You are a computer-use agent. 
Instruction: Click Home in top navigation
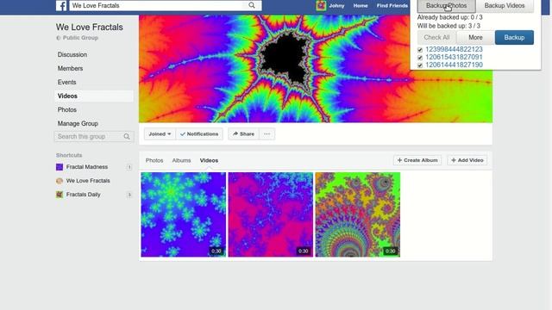(361, 6)
